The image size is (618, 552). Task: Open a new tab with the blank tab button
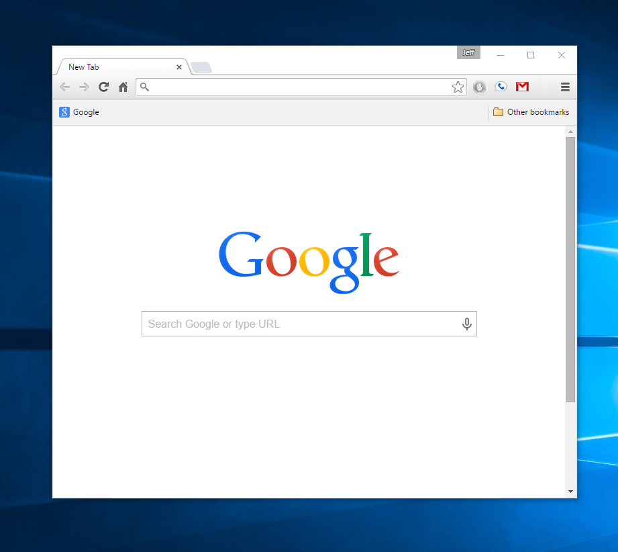tap(201, 67)
